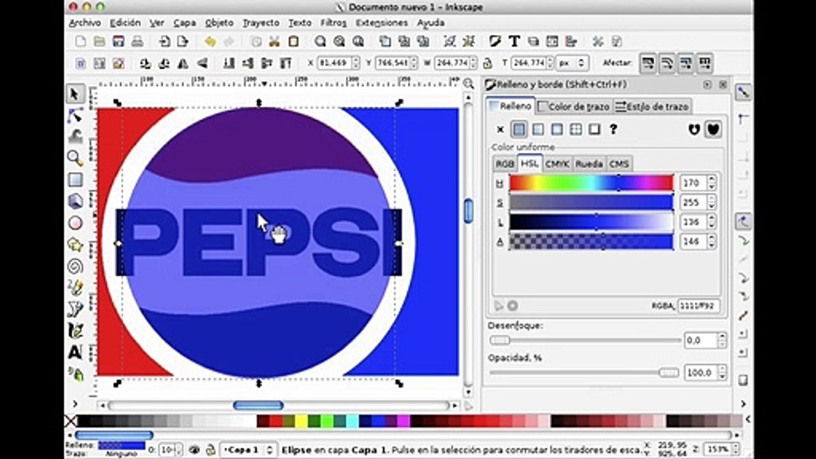
Task: Paste from clipboard
Action: 293,41
